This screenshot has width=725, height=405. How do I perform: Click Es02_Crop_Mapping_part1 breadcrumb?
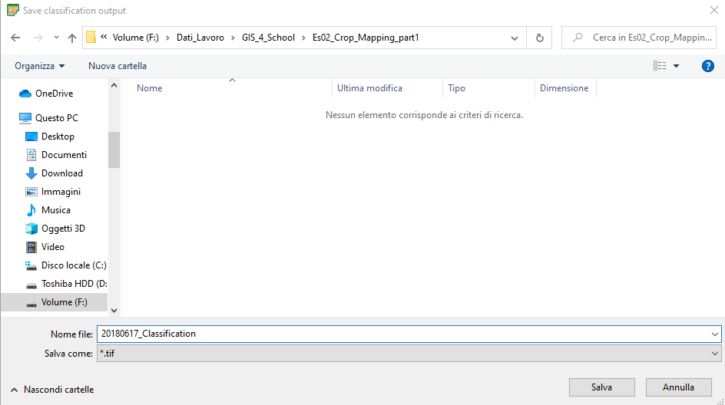pyautogui.click(x=366, y=38)
